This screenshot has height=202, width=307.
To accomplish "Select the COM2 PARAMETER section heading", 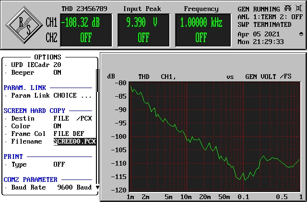I will 31,180.
